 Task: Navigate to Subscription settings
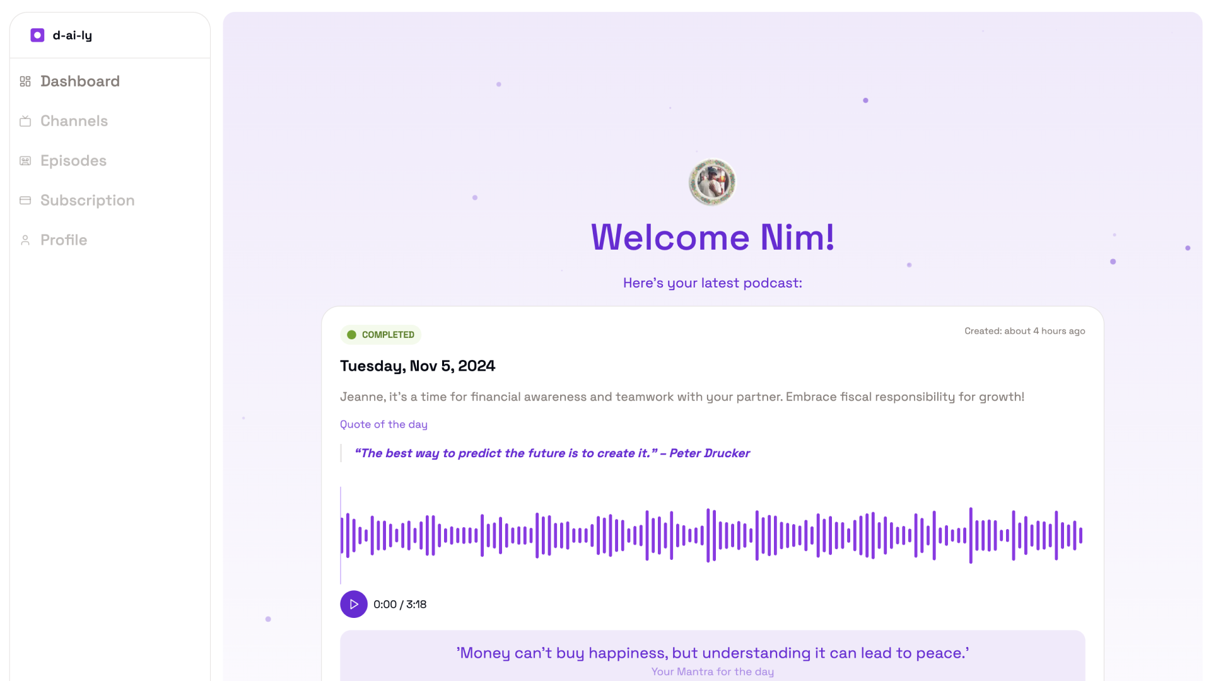pyautogui.click(x=87, y=201)
